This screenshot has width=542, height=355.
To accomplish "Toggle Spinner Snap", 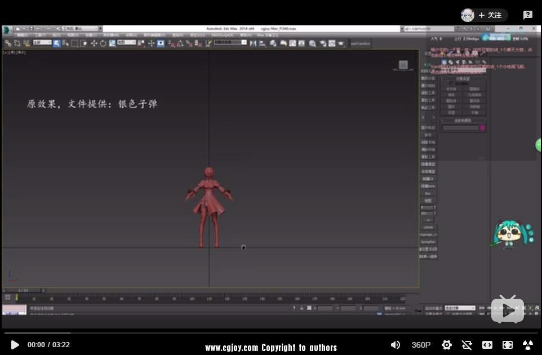I will click(x=198, y=43).
